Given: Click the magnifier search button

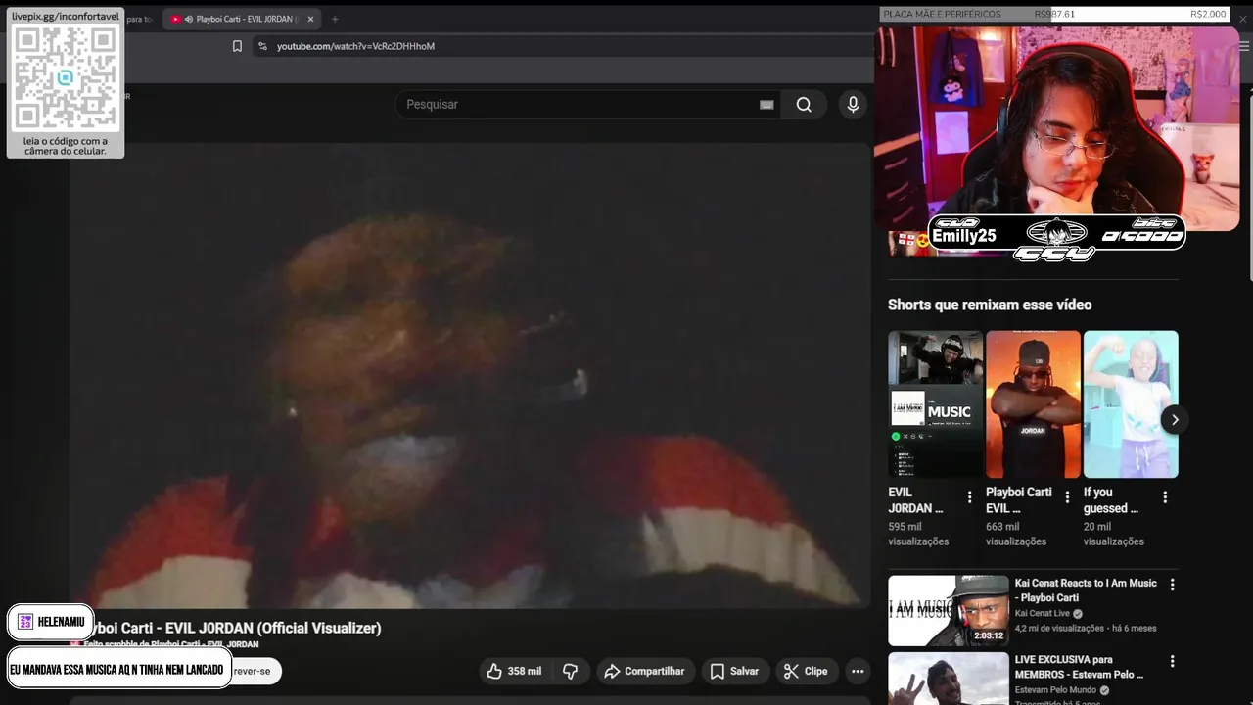Looking at the screenshot, I should [804, 105].
